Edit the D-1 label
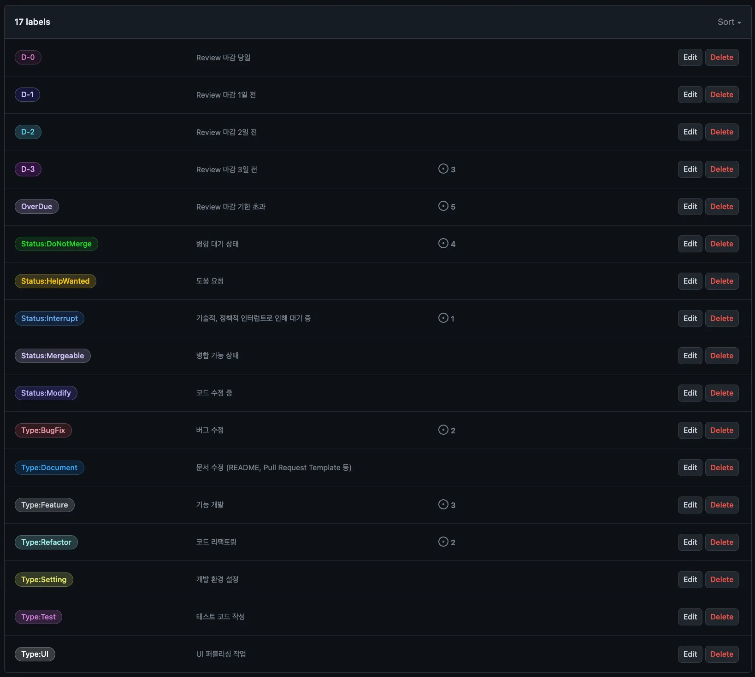The width and height of the screenshot is (755, 677). coord(690,95)
